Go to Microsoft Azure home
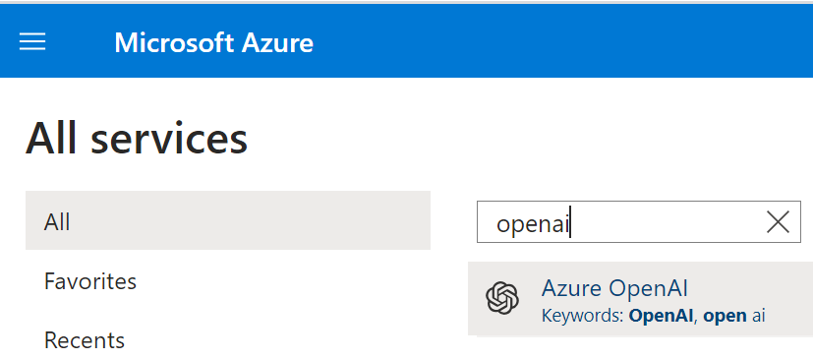This screenshot has height=359, width=813. 213,42
